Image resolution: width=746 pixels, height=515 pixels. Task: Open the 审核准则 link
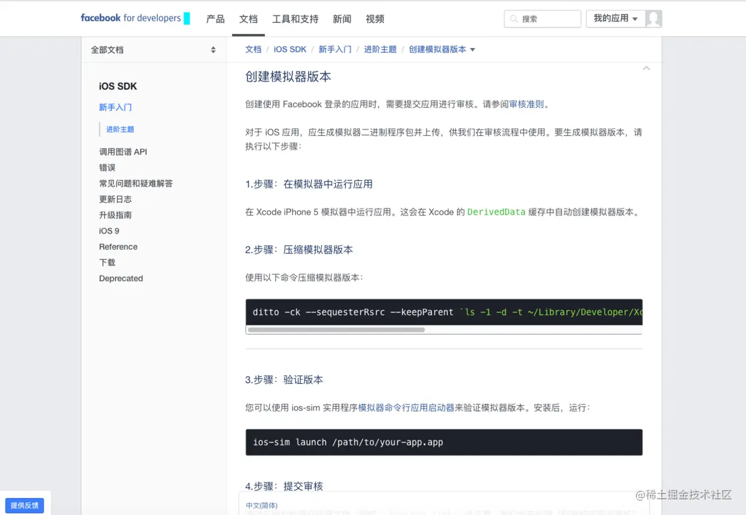click(526, 104)
